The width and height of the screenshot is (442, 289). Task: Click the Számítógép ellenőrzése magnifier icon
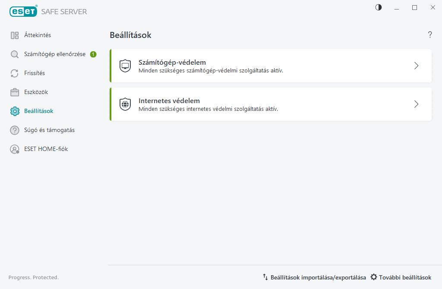point(15,54)
